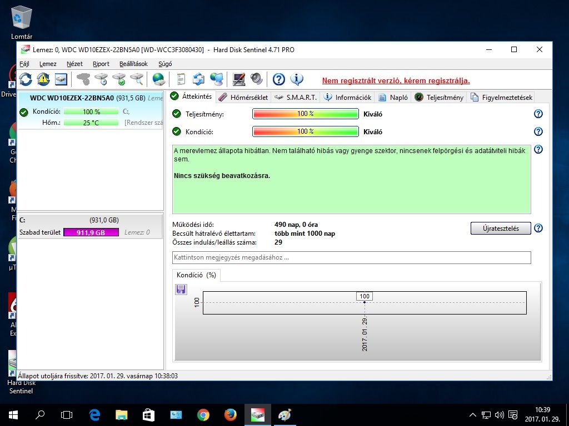This screenshot has width=569, height=426.
Task: Click help icon next to status description
Action: tap(538, 149)
